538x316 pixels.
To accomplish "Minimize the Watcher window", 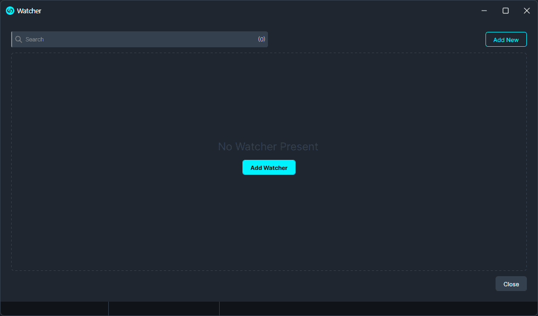I will [x=484, y=11].
